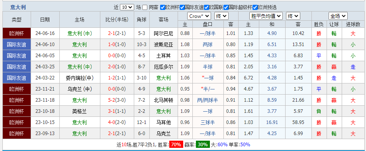Click the 50% 单率 value
The height and width of the screenshot is (151, 366).
click(245, 145)
